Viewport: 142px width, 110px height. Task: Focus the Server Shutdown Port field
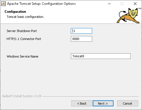81,31
